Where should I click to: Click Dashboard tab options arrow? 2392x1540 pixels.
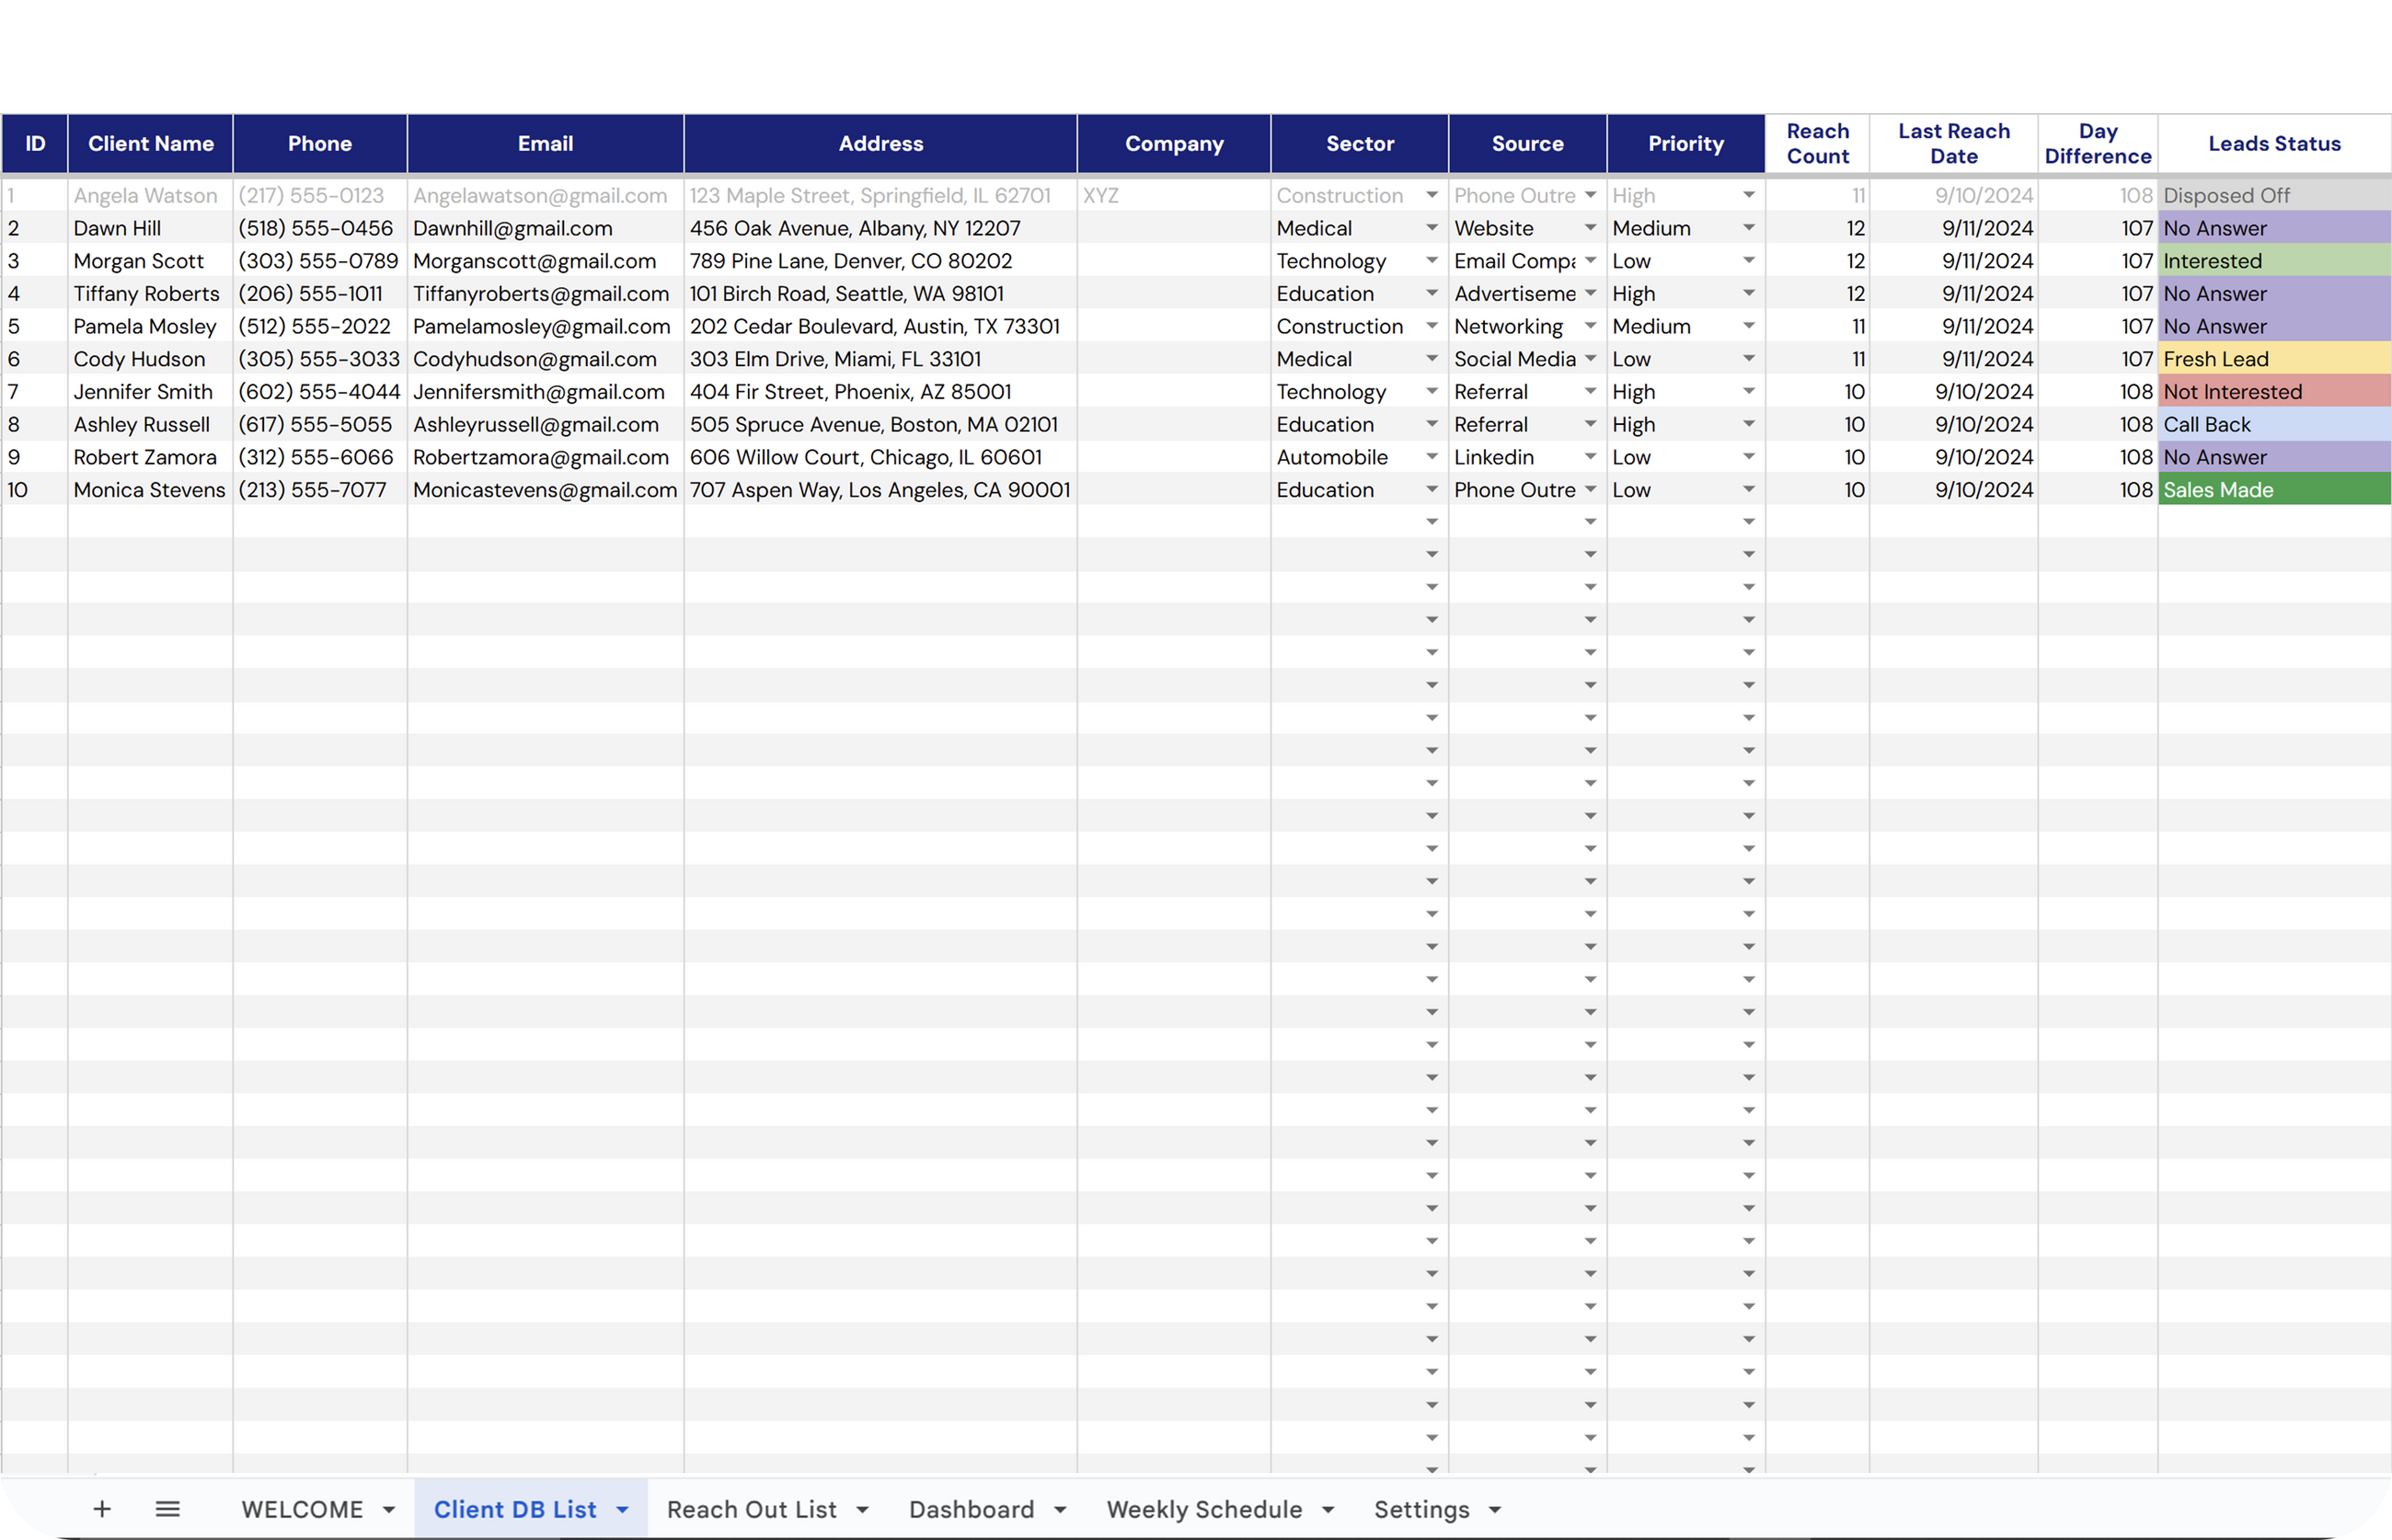pos(1061,1510)
